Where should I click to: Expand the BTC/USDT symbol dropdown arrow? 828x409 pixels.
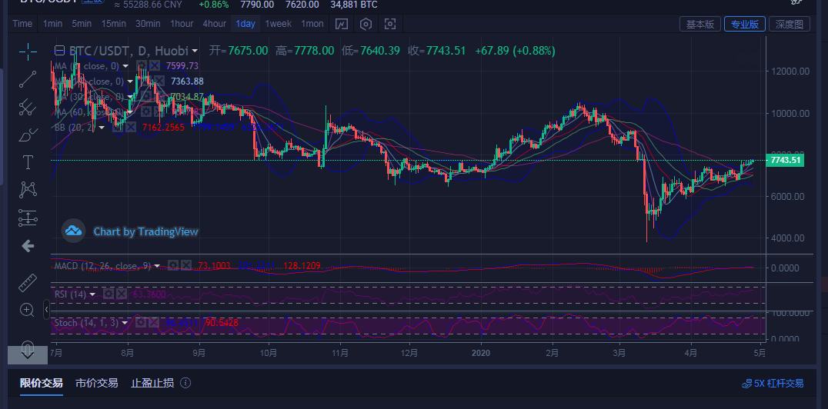point(196,51)
